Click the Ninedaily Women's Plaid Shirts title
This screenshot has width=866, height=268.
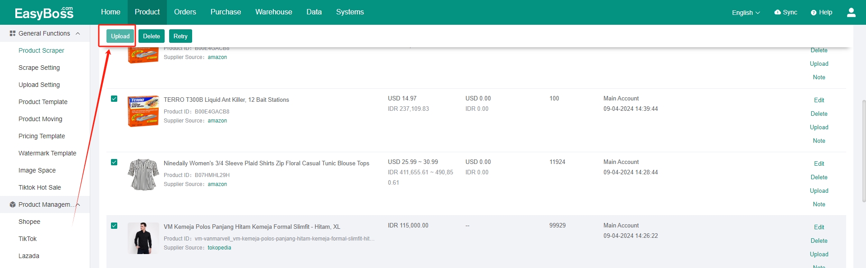267,164
